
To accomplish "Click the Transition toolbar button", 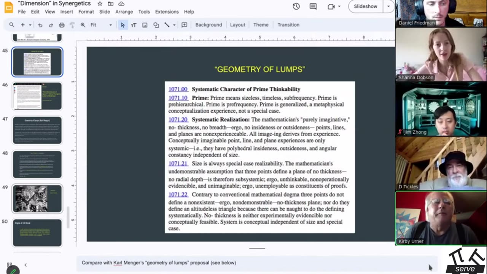I will (x=288, y=25).
